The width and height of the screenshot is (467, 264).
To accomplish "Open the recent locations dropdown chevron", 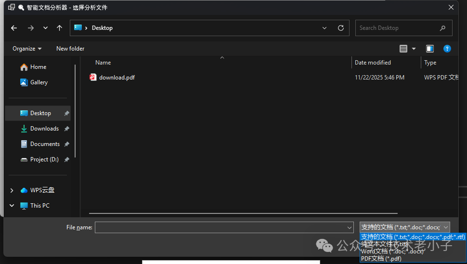I will coord(45,28).
